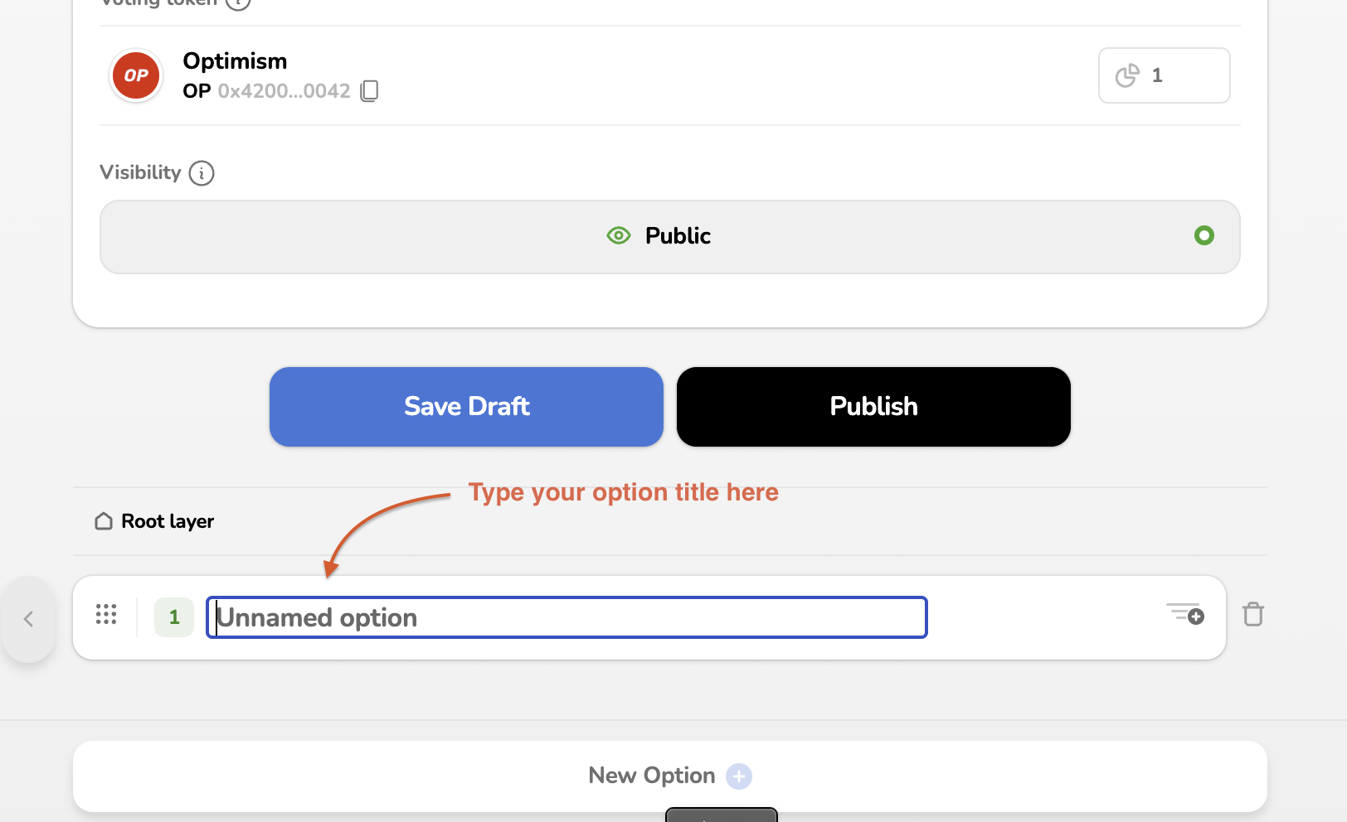Click the option number 1 badge
Viewport: 1347px width, 822px height.
click(x=174, y=617)
